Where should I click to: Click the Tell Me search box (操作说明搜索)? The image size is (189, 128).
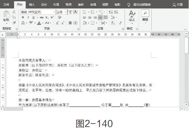(142, 5)
